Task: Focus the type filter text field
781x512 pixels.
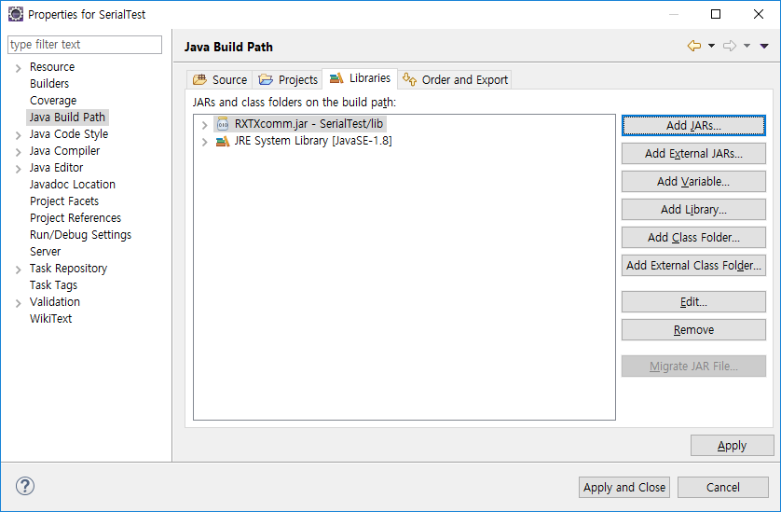Action: click(x=85, y=45)
